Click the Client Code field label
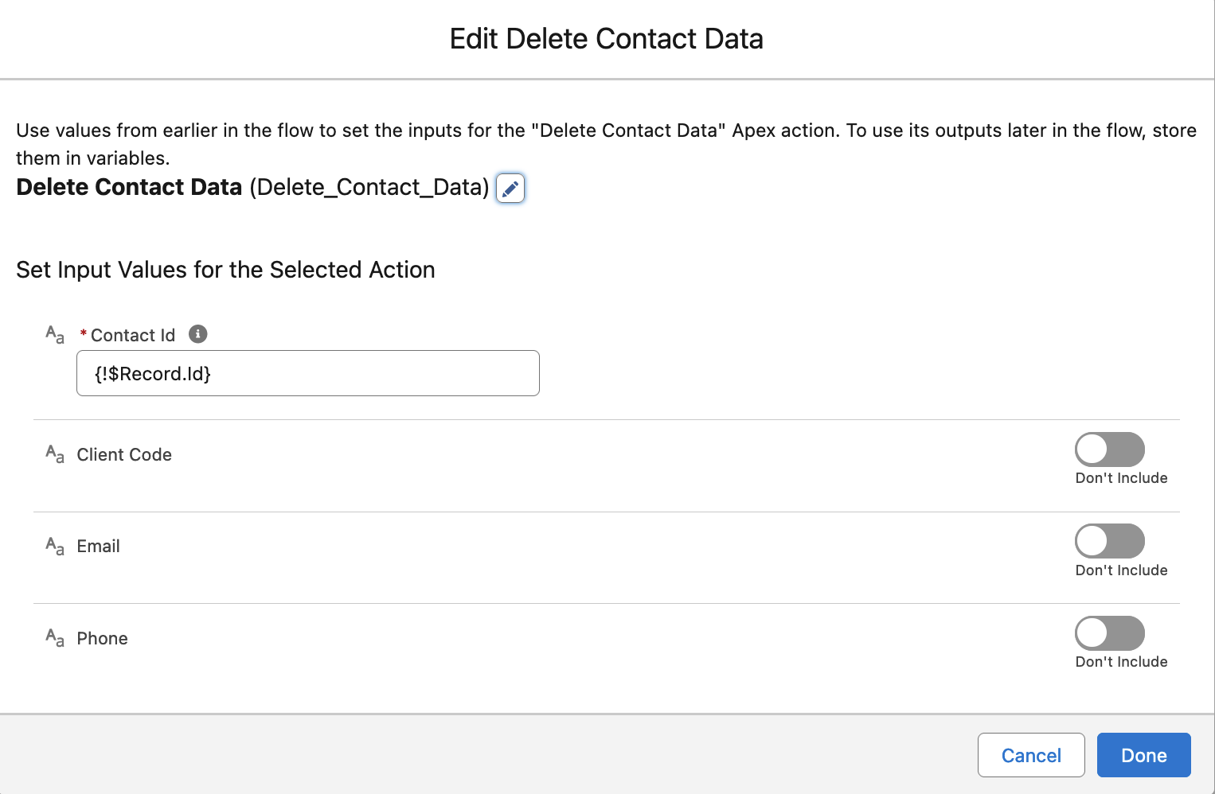This screenshot has width=1215, height=794. (x=124, y=455)
